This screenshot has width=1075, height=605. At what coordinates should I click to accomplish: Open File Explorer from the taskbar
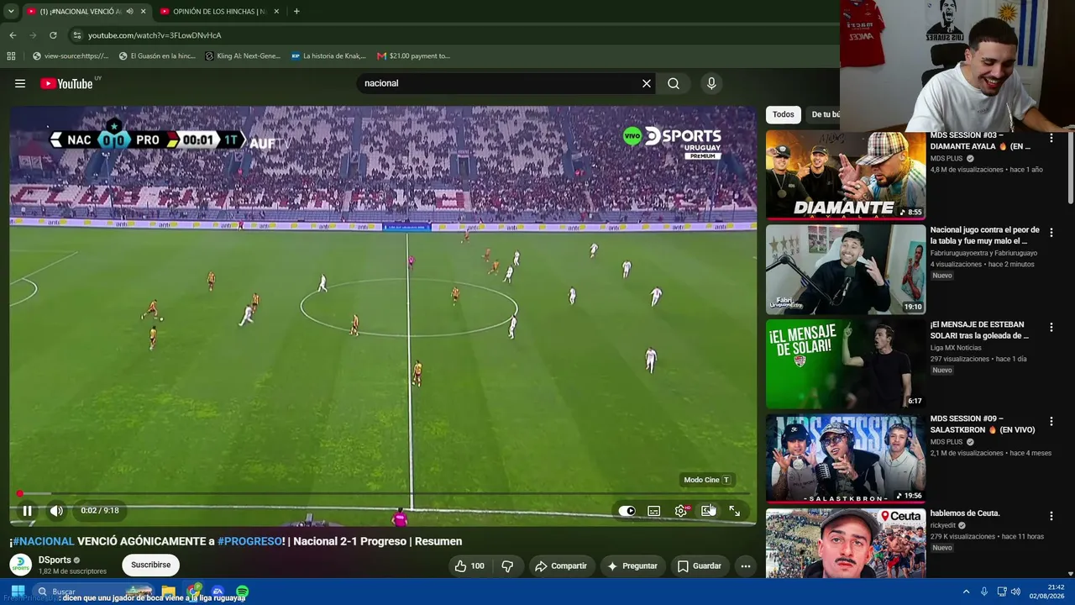[x=169, y=592]
